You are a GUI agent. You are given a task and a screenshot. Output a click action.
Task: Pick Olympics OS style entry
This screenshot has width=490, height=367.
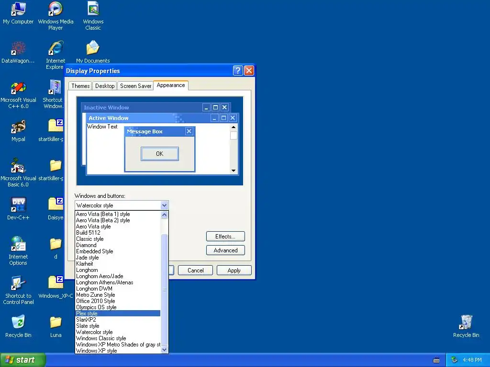coord(118,307)
